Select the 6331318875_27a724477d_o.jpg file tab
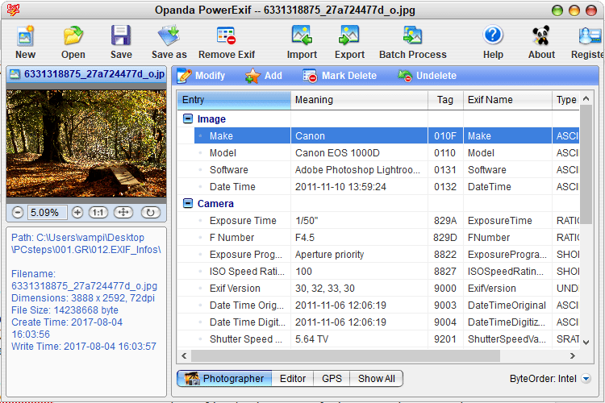Viewport: 605px width, 403px height. (x=87, y=74)
